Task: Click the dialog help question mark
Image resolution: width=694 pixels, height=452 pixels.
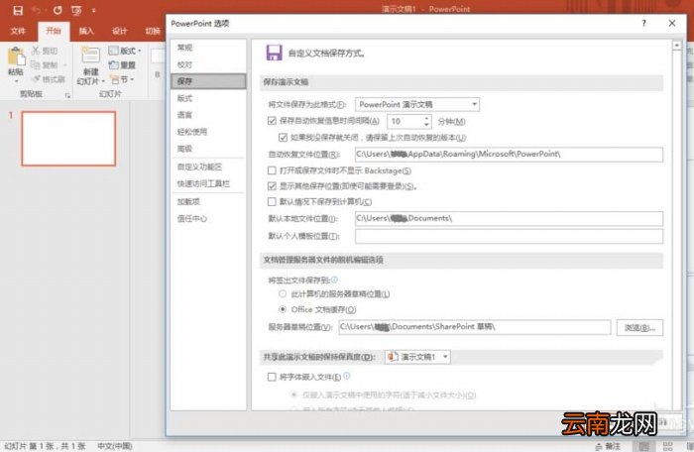Action: pos(644,23)
